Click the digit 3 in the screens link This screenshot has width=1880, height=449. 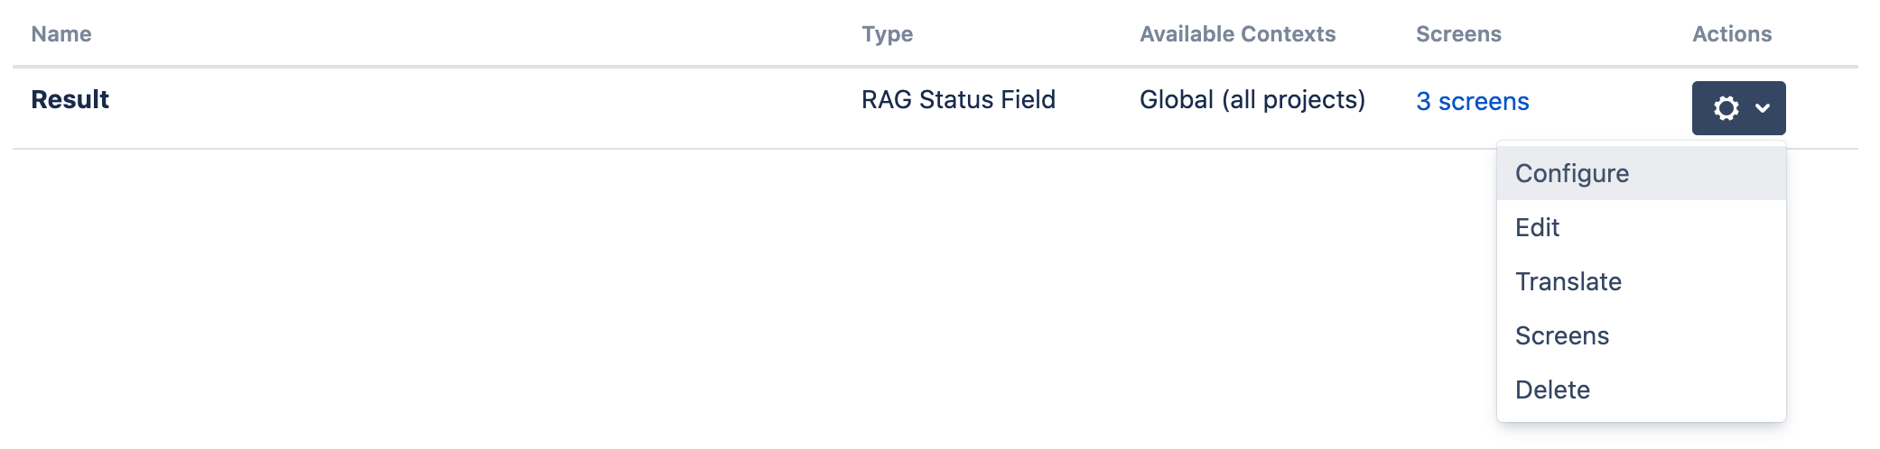coord(1424,101)
